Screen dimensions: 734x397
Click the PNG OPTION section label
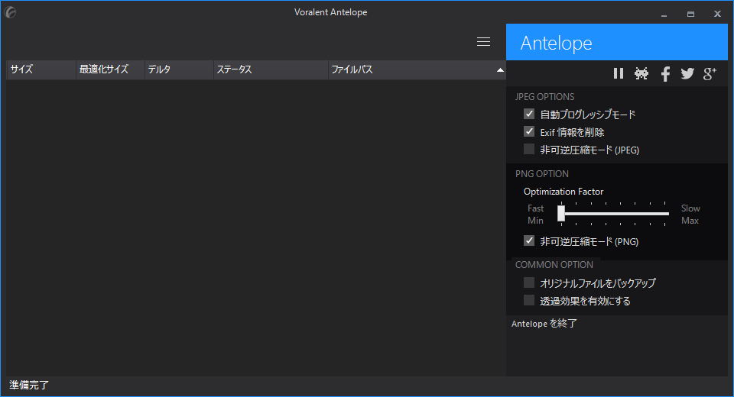(542, 174)
